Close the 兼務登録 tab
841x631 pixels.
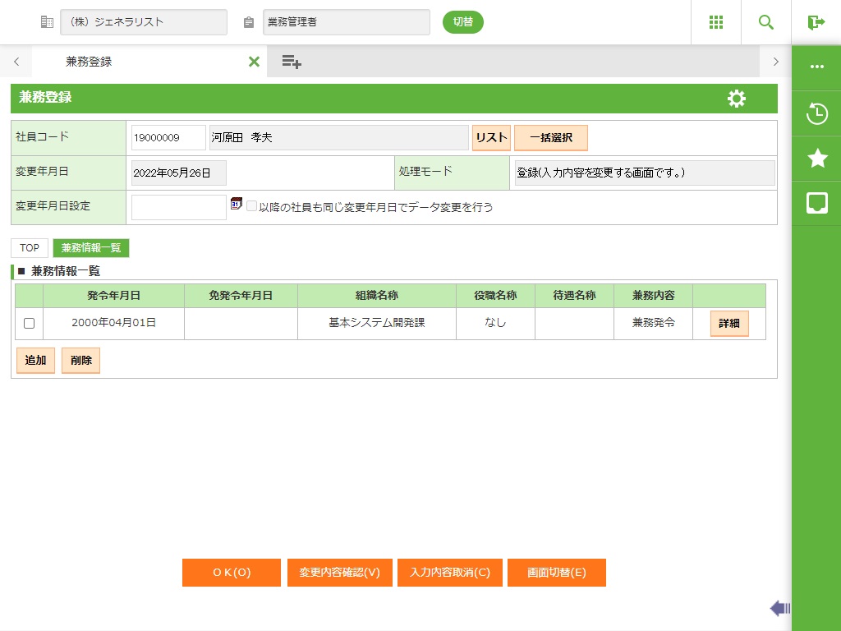(x=254, y=62)
